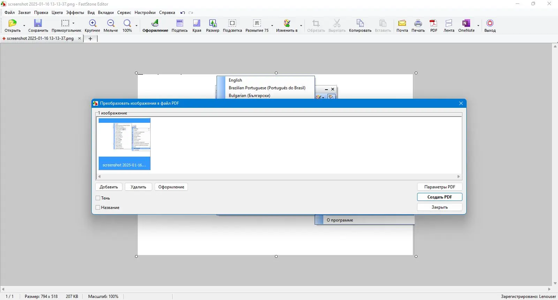Open the Цвета menu

pyautogui.click(x=57, y=13)
